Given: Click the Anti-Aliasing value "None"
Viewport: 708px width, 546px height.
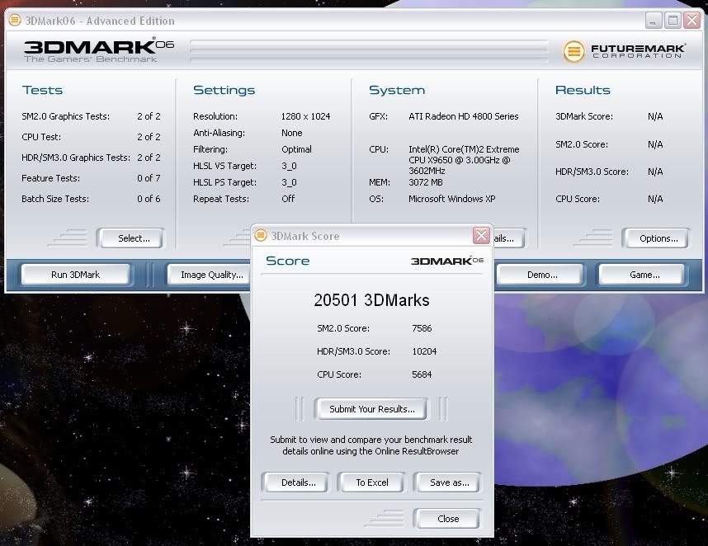Looking at the screenshot, I should pos(291,133).
